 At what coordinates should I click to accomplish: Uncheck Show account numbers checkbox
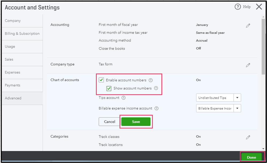109,88
